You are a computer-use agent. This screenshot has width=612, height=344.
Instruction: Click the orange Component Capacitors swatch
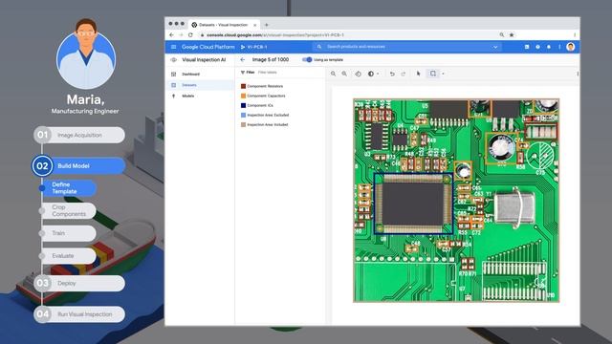click(243, 96)
